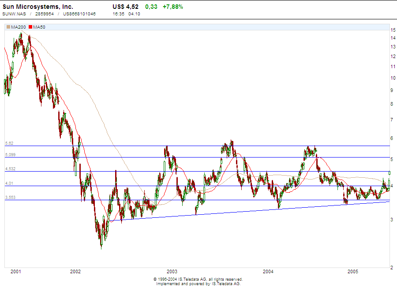
Task: Click the 16:35 quote time
Action: coord(119,14)
